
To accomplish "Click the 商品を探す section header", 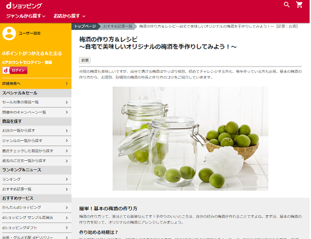I will (36, 121).
